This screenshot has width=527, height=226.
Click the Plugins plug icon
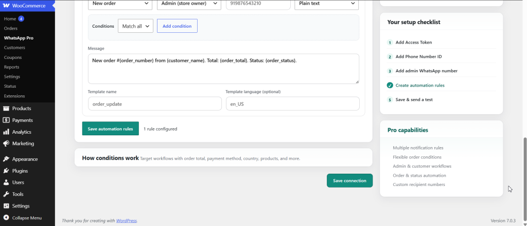(6, 171)
